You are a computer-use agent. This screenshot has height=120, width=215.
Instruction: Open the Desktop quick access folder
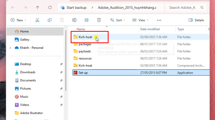pyautogui.click(x=26, y=64)
